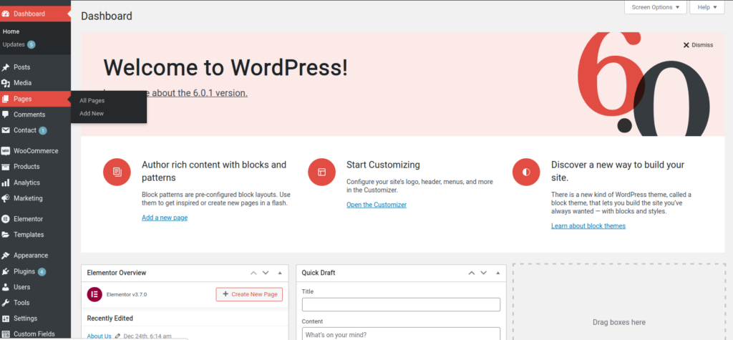Click the Create New Page button
733x340 pixels.
point(249,294)
